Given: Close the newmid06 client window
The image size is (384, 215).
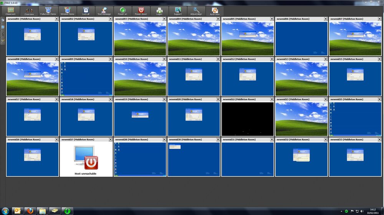Looking at the screenshot, I should point(326,19).
